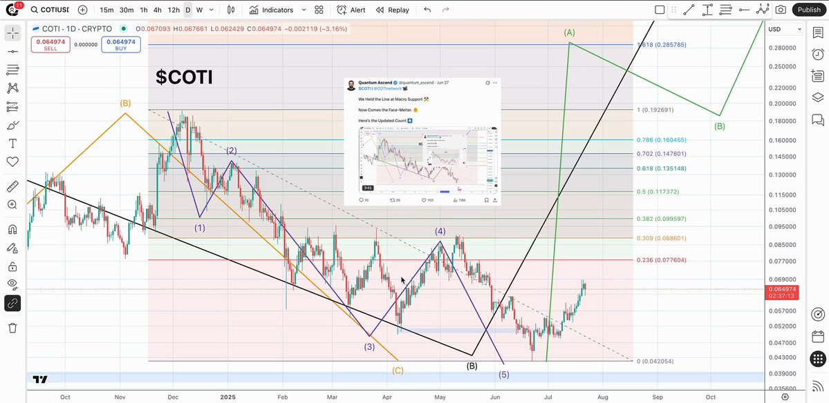829x403 pixels.
Task: Open chart settings gear on price axis
Action: coord(785,397)
